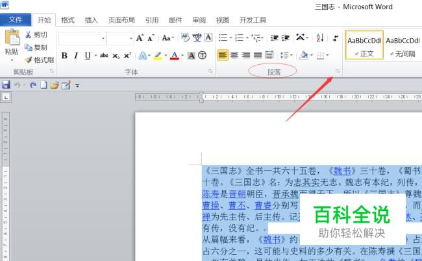The height and width of the screenshot is (261, 422).
Task: Apply the 正文 (Normal) style
Action: [x=364, y=45]
